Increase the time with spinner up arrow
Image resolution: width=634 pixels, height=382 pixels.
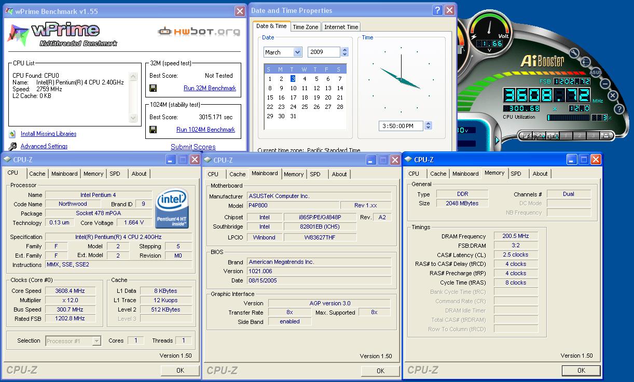coord(428,123)
